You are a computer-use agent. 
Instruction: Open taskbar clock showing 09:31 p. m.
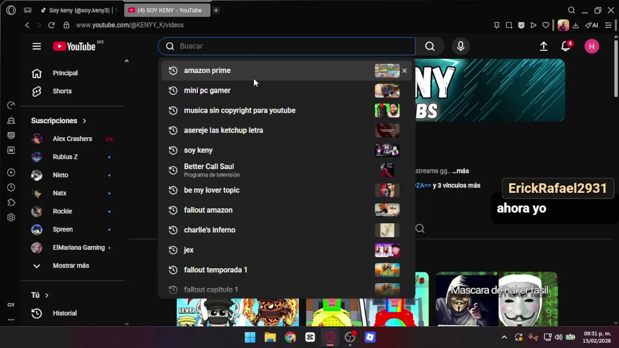tap(597, 337)
